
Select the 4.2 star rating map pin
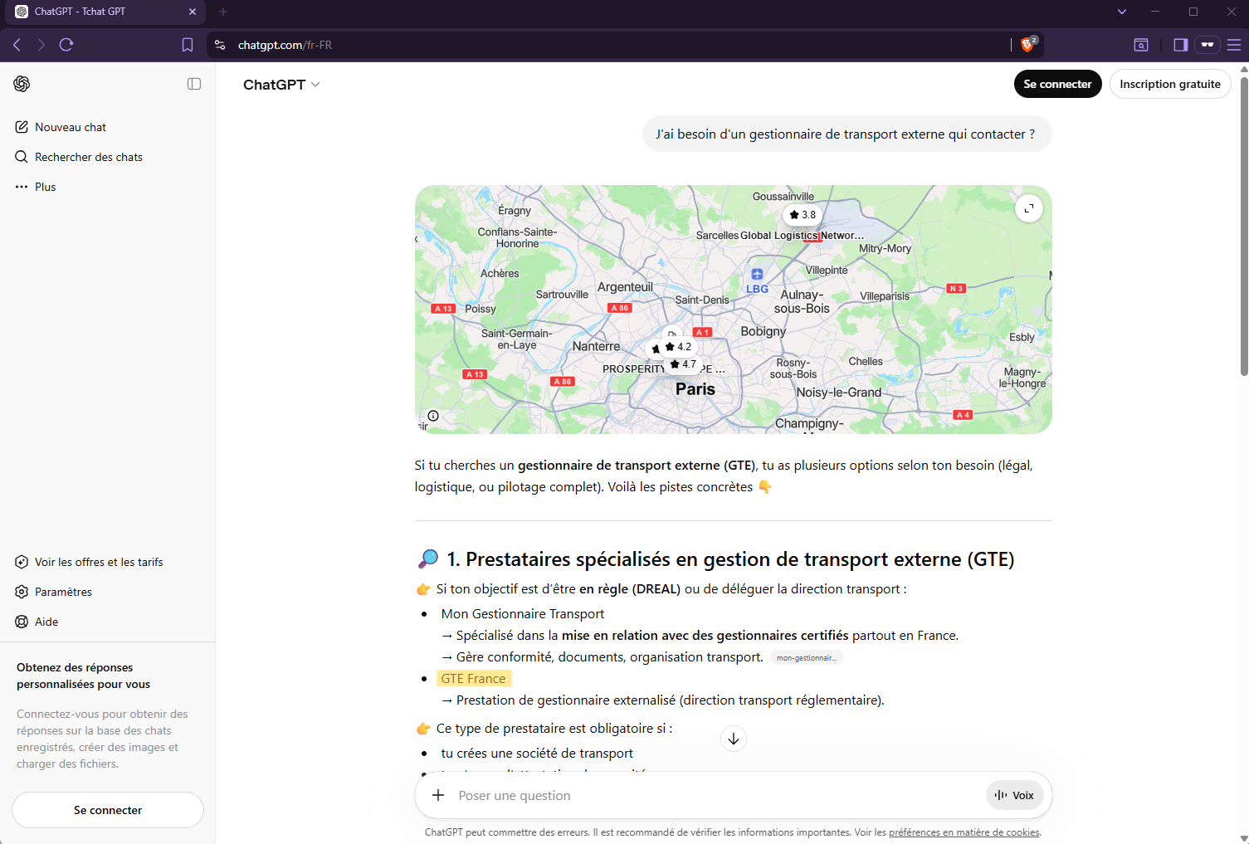[678, 347]
